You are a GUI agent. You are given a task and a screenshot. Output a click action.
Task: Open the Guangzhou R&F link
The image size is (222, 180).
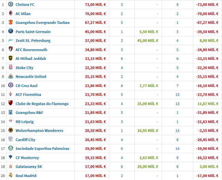(x=29, y=112)
